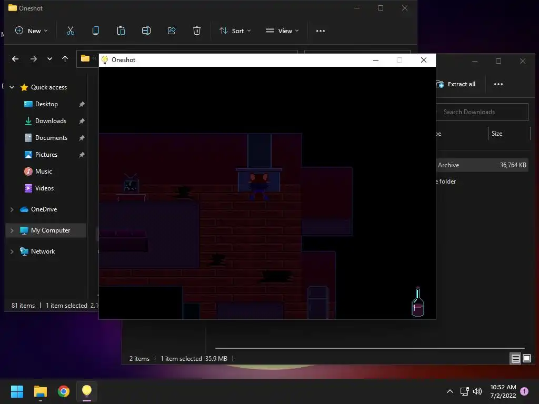Select OneDrive in the navigation pane

[x=44, y=209]
